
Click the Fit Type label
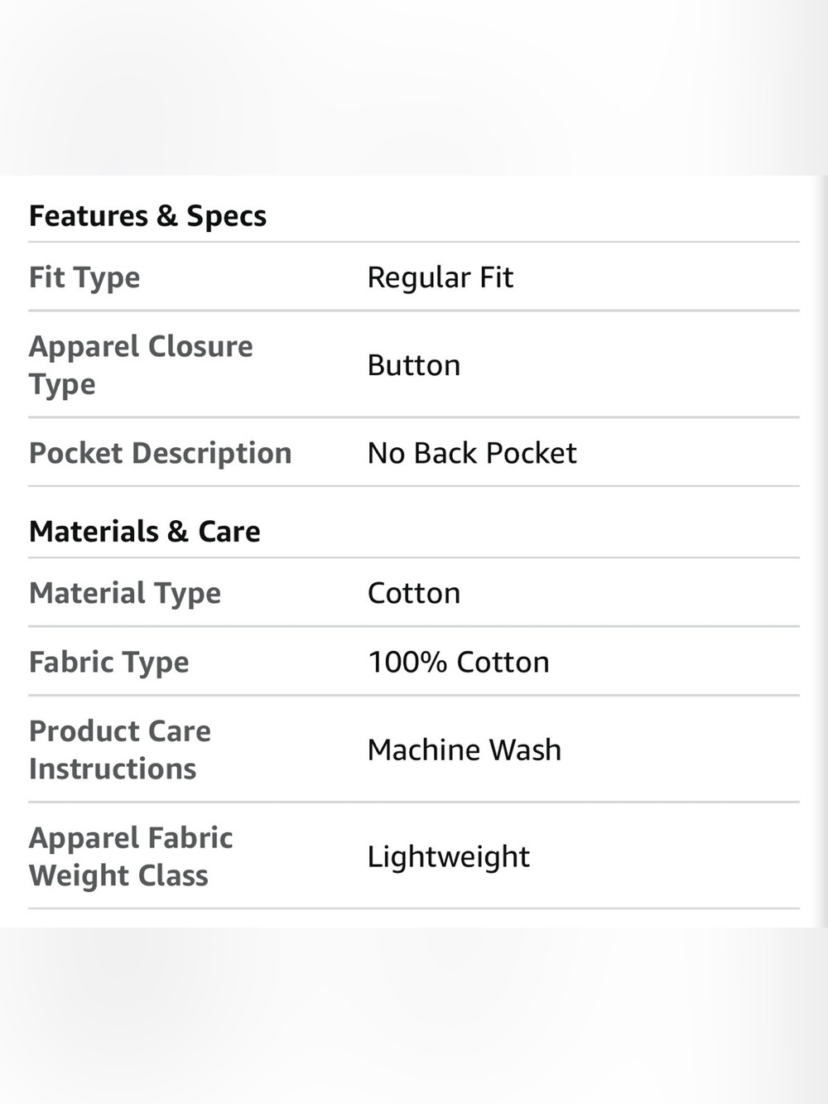tap(84, 277)
